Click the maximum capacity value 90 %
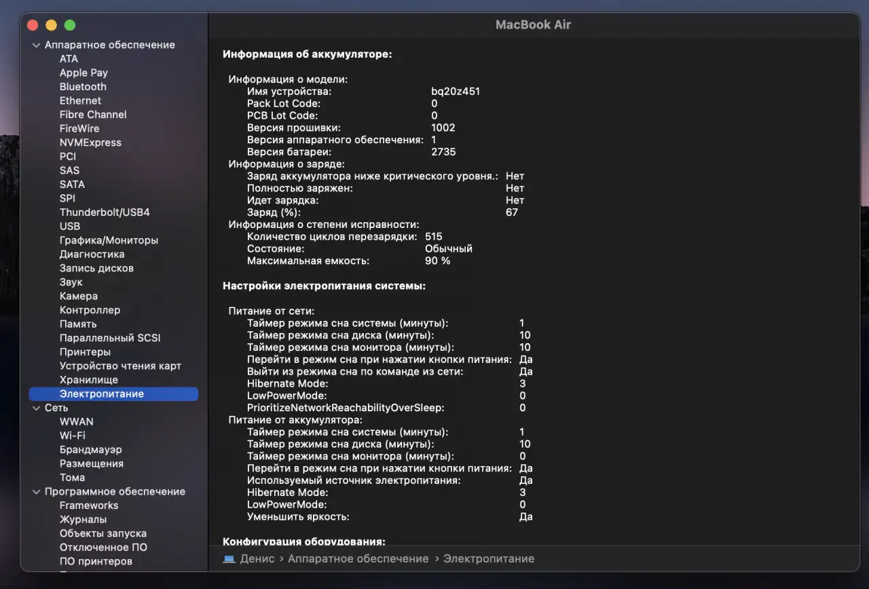Image resolution: width=869 pixels, height=589 pixels. (x=438, y=261)
